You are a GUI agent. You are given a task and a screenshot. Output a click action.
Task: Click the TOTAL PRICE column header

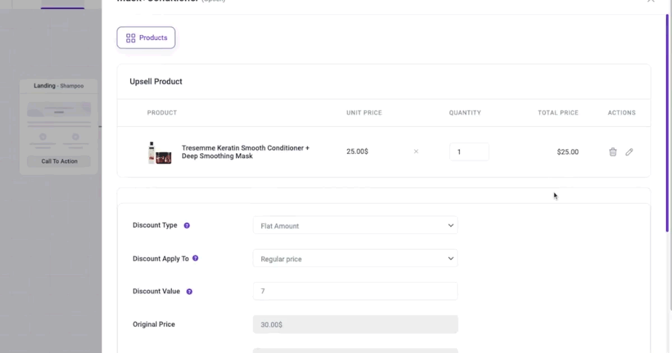click(558, 113)
